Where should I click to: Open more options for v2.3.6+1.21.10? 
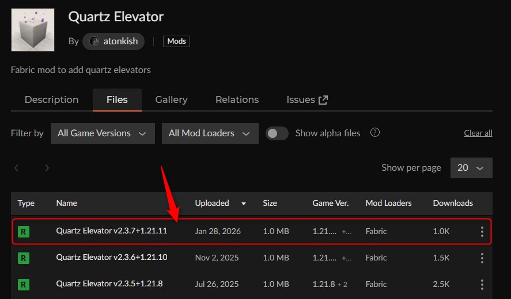click(x=482, y=258)
